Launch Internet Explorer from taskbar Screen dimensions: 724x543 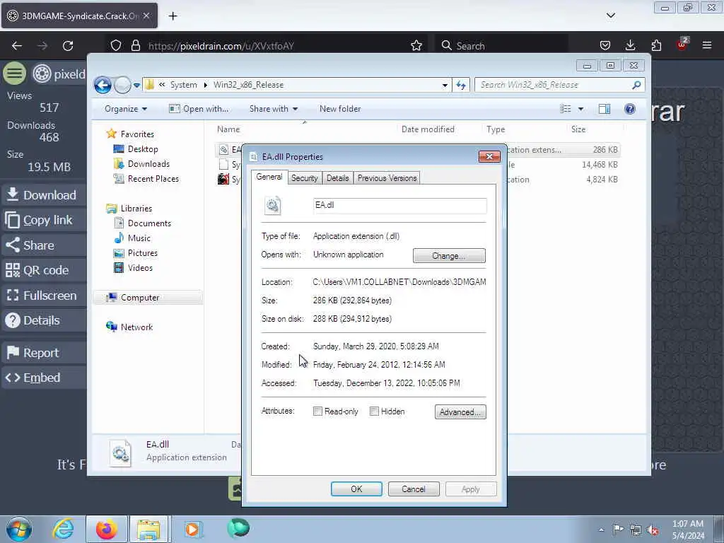click(x=62, y=529)
